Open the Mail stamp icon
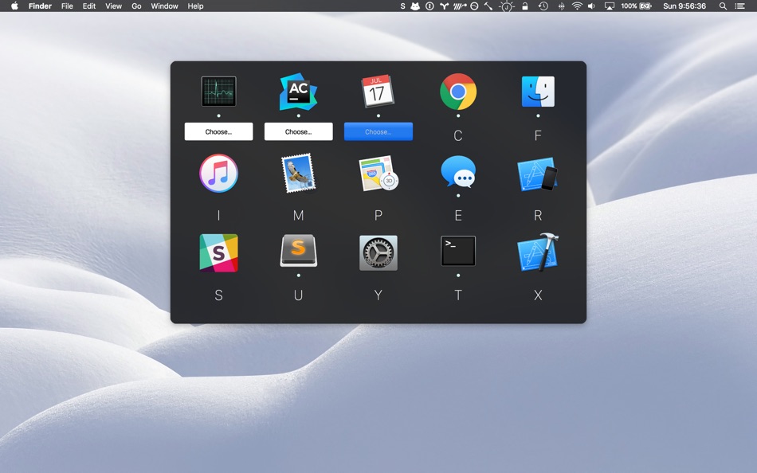The height and width of the screenshot is (473, 757). click(298, 174)
